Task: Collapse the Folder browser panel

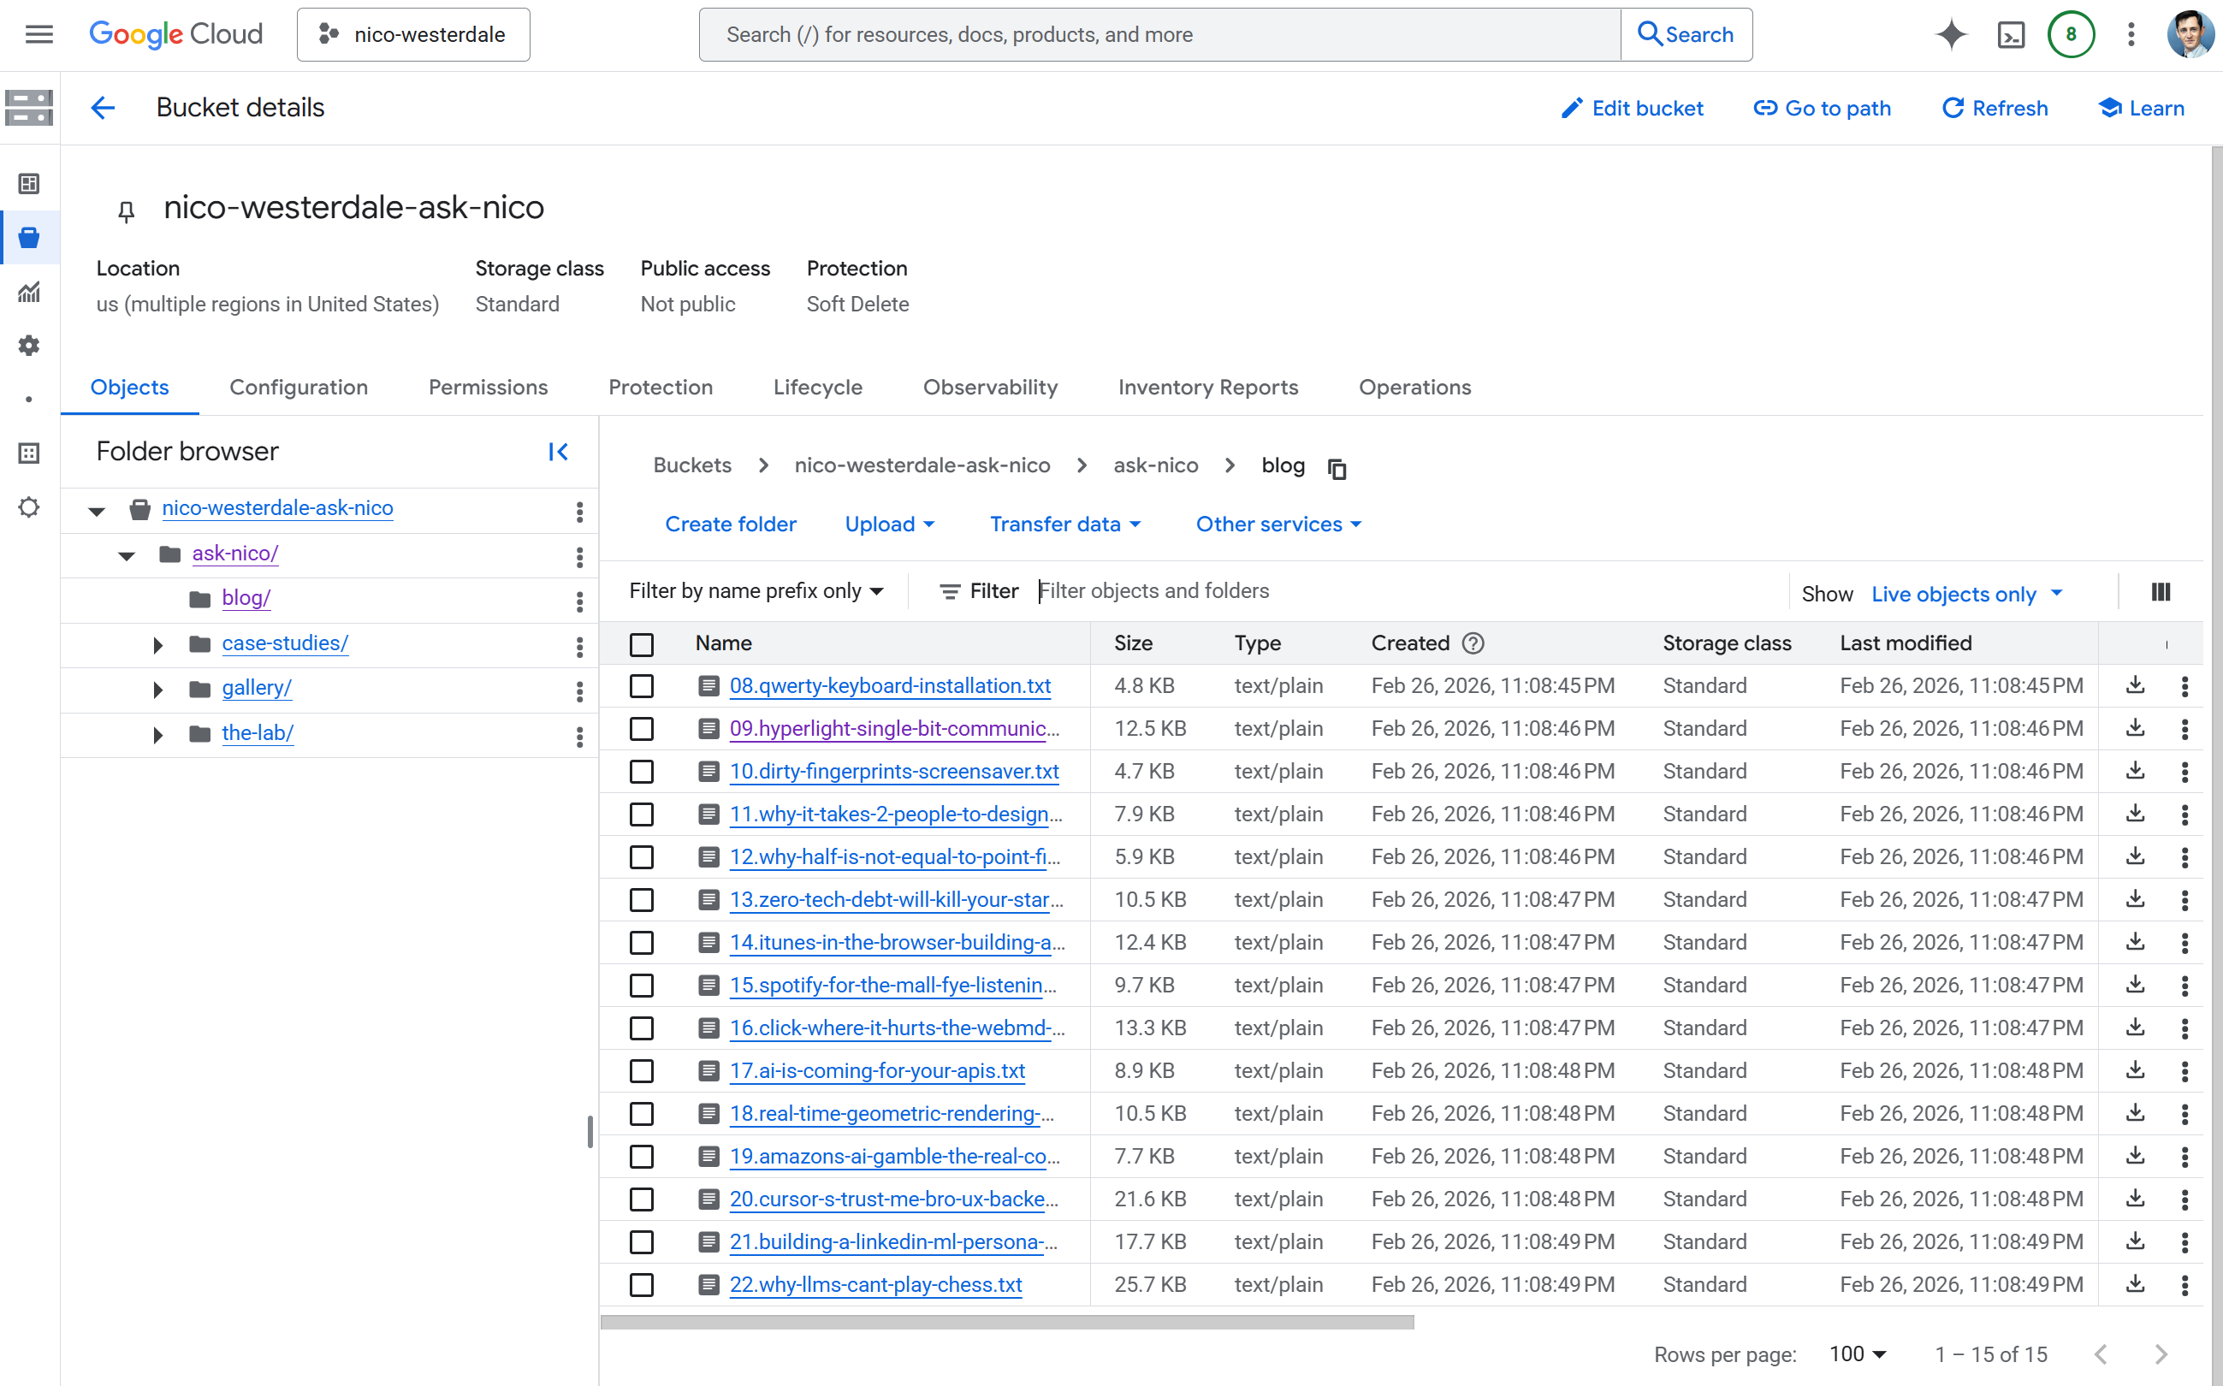Action: pos(558,451)
